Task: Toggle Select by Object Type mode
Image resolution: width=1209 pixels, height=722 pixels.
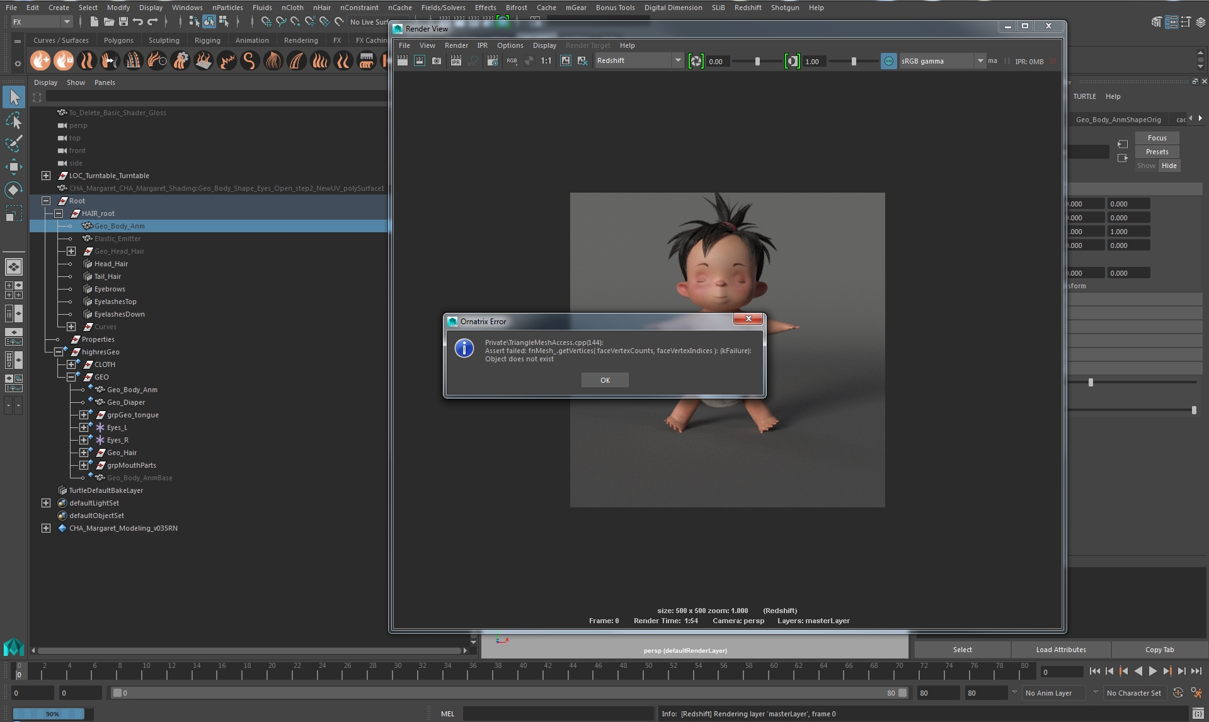Action: pyautogui.click(x=209, y=22)
